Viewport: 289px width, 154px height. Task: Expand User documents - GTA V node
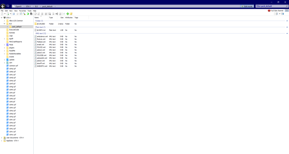point(2,138)
